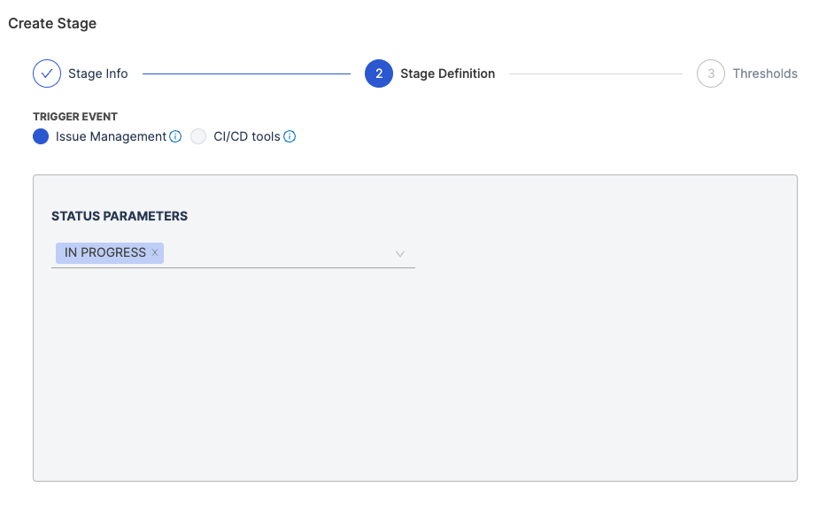The image size is (819, 518).
Task: Click the IN PROGRESS tag chip
Action: coord(104,253)
